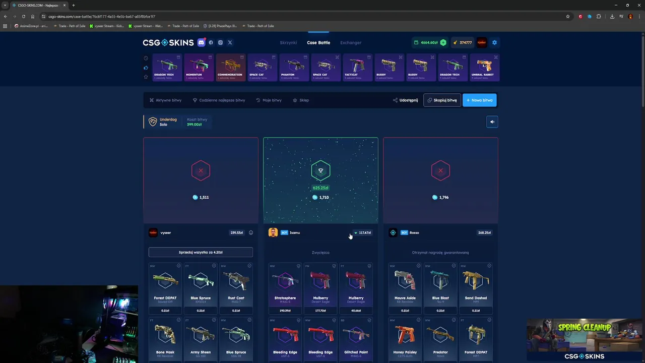Open the browser extensions puzzle icon
Image resolution: width=645 pixels, height=363 pixels.
pos(599,16)
